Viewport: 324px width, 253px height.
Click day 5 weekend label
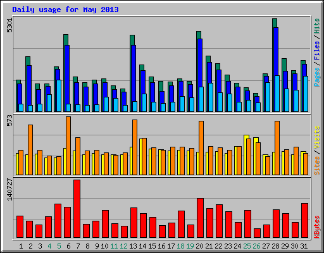59,246
